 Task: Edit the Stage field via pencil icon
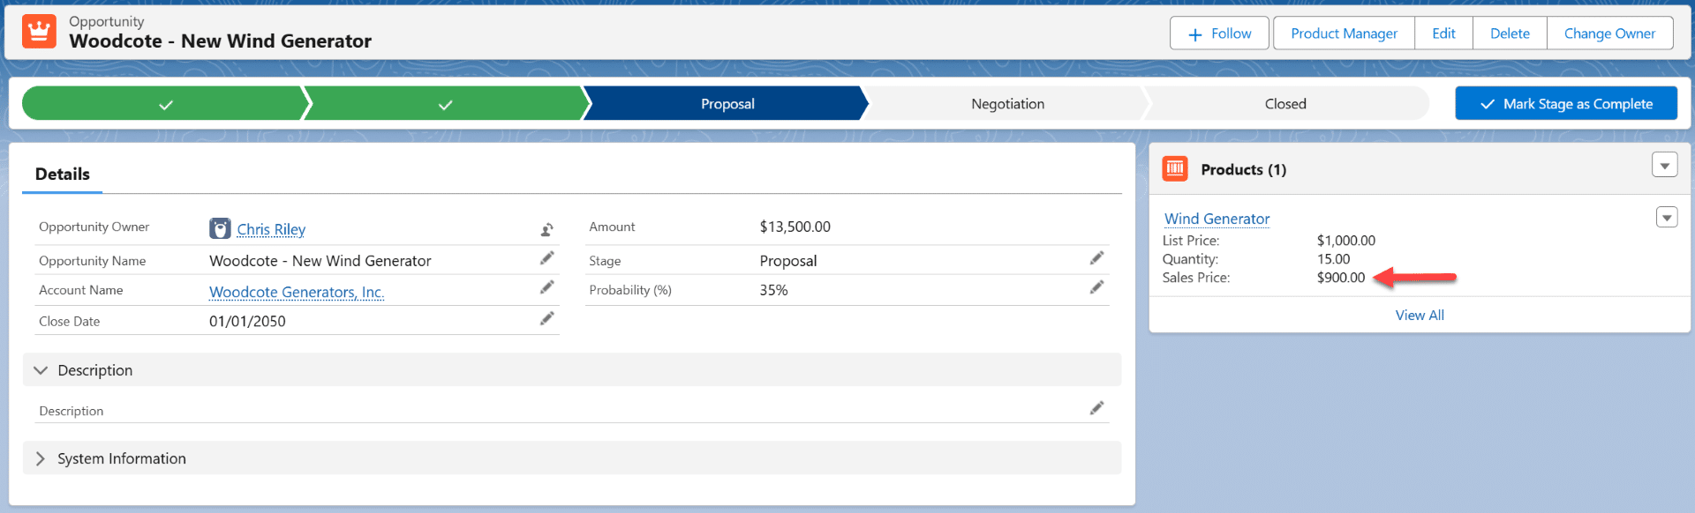pos(1096,258)
